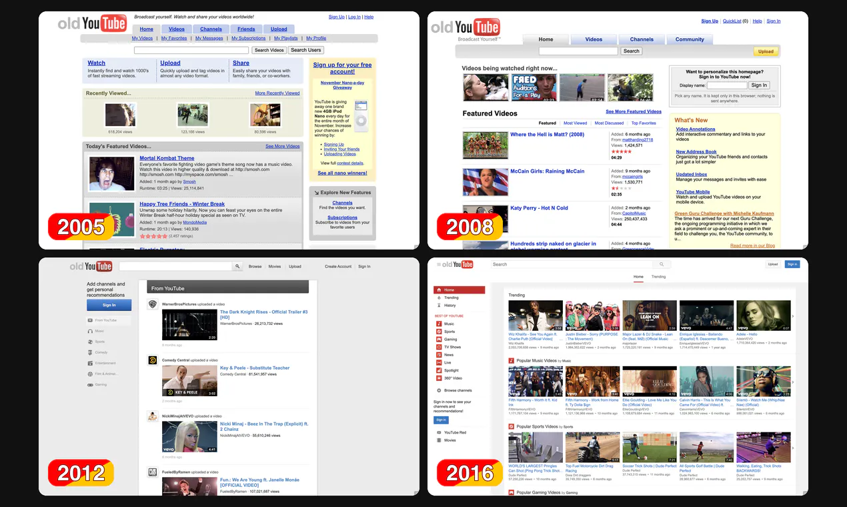
Task: Click the magnifier search button in 2012 layout
Action: [x=237, y=266]
